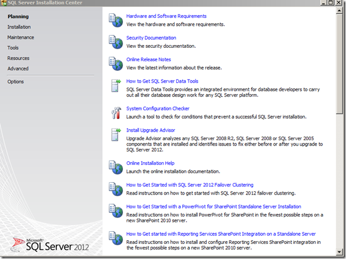Open the Hardware and Software Requirements link

166,16
